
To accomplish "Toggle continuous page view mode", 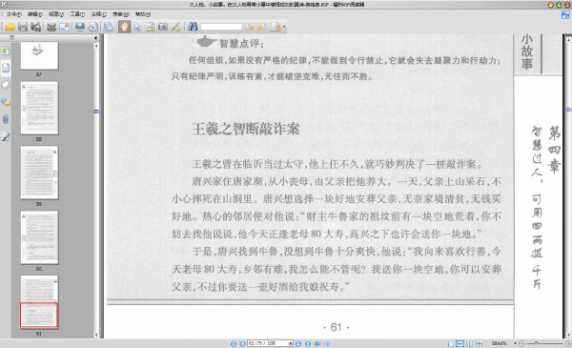I will 460,343.
